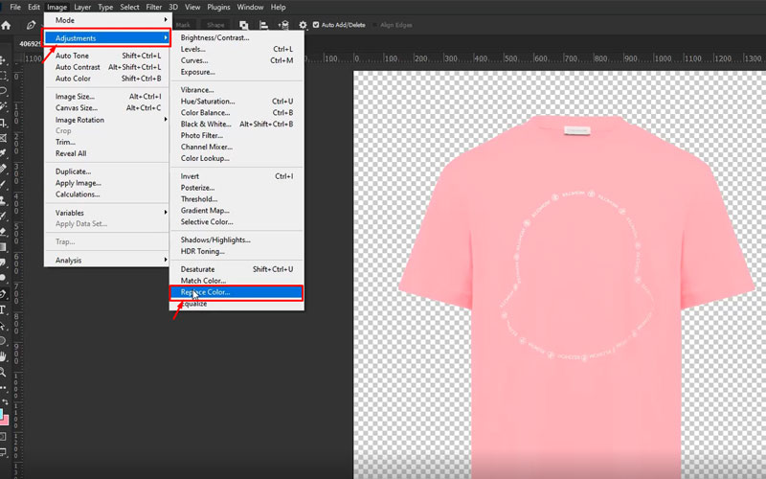
Task: Select the Lasso tool
Action: tap(3, 91)
